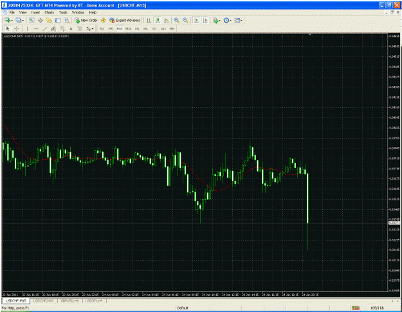Viewport: 402px width, 312px height.
Task: Set timeframe to W1
Action: pos(163,29)
